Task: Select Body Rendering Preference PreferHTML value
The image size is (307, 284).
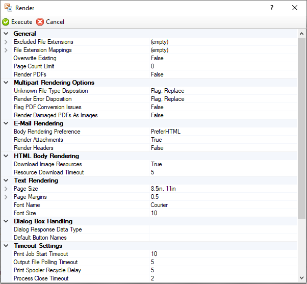Action: (165, 132)
